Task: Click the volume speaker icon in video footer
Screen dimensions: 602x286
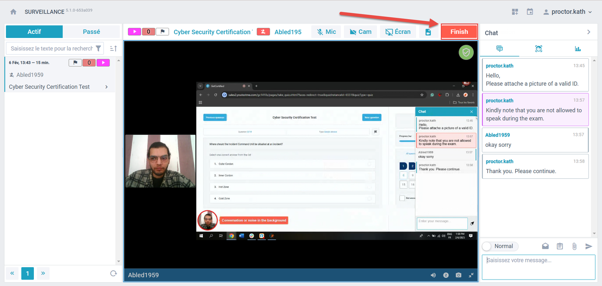Action: pos(433,275)
